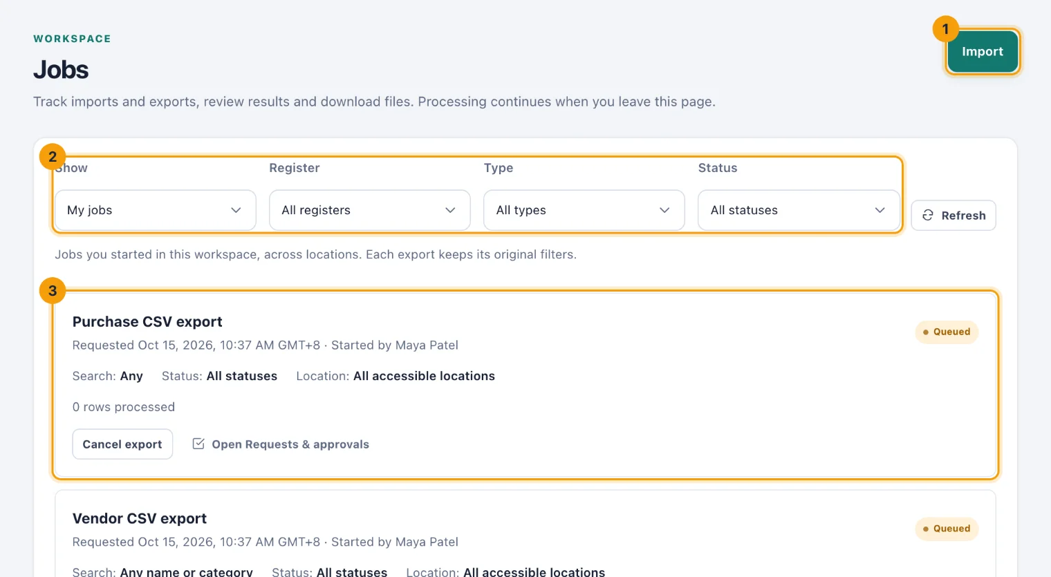Expand the All statuses dropdown
The image size is (1051, 577).
[x=799, y=210]
